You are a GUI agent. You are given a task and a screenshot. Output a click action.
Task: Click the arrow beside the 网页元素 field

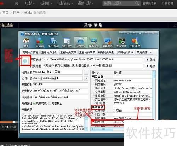(x=86, y=72)
